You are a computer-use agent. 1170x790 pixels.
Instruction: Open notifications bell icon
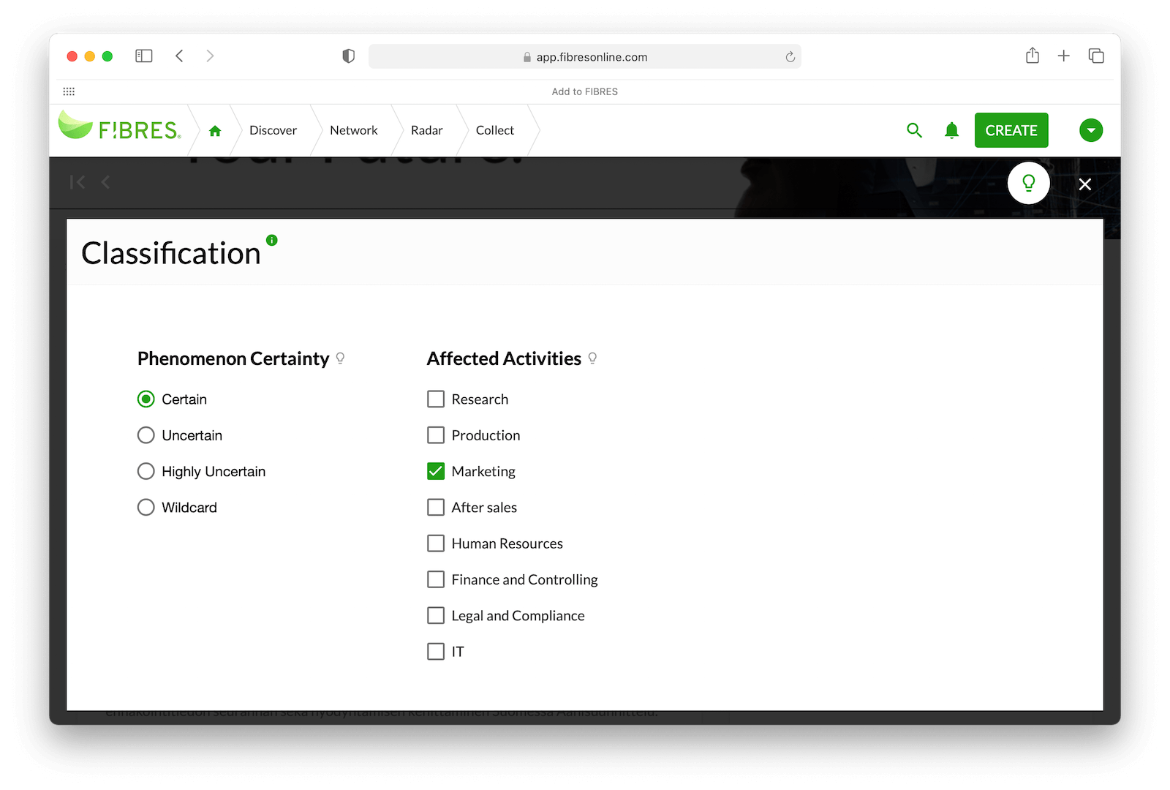coord(951,130)
